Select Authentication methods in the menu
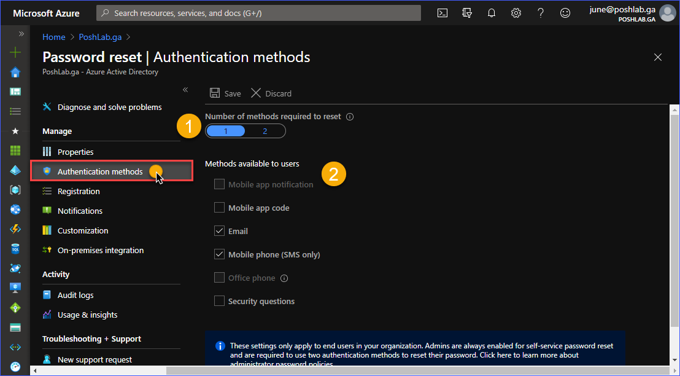Screen dimensions: 680x376 (111, 171)
